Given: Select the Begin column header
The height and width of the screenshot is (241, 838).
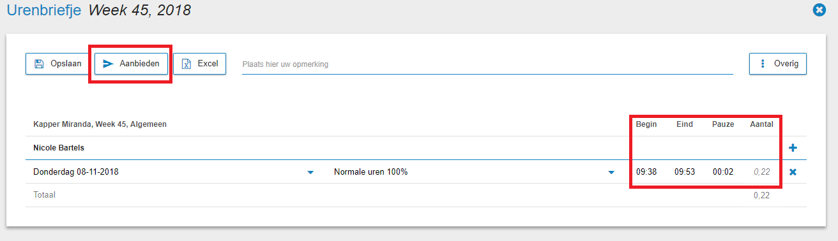Looking at the screenshot, I should [x=646, y=124].
